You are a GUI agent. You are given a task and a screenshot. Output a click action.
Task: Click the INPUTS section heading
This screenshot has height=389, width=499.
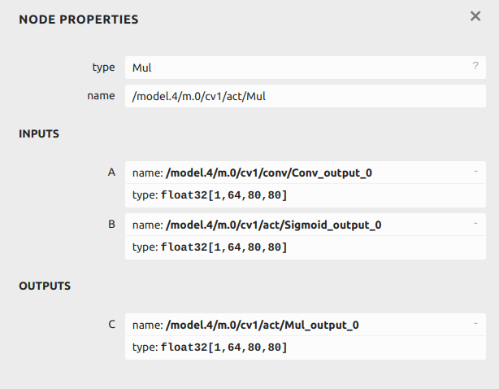[x=39, y=134]
